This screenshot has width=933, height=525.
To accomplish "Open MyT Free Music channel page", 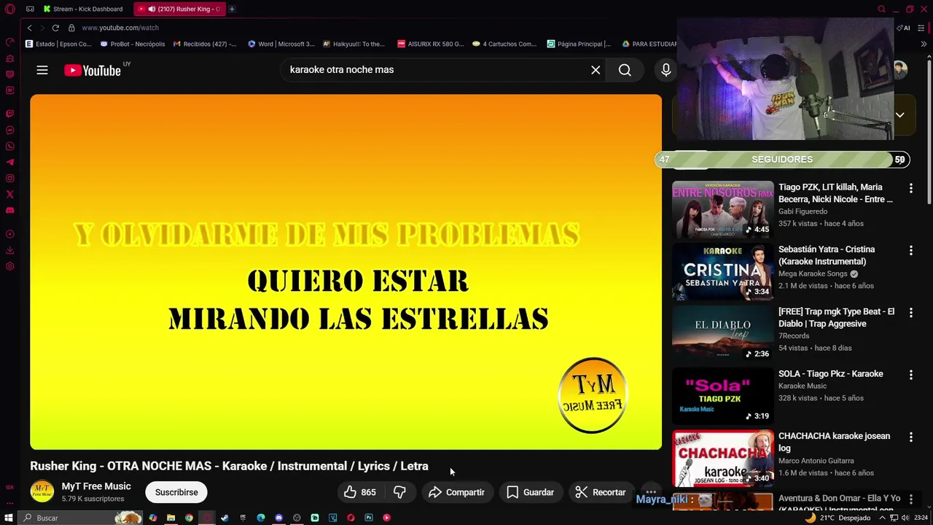I will tap(96, 486).
